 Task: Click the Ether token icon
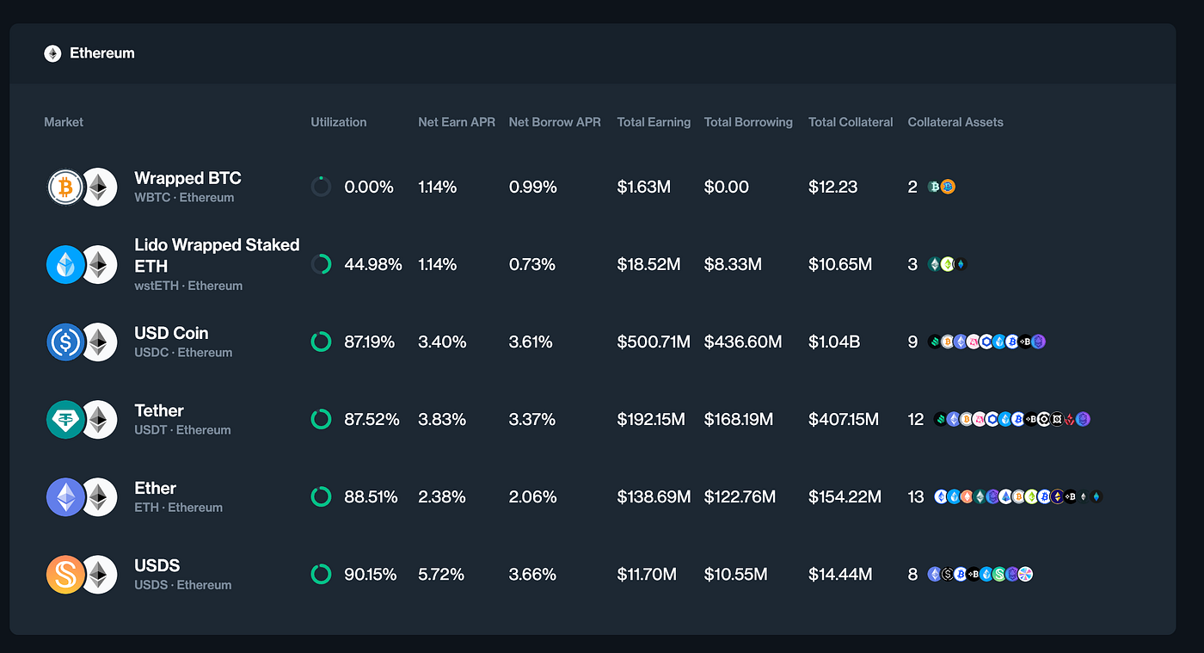coord(65,496)
